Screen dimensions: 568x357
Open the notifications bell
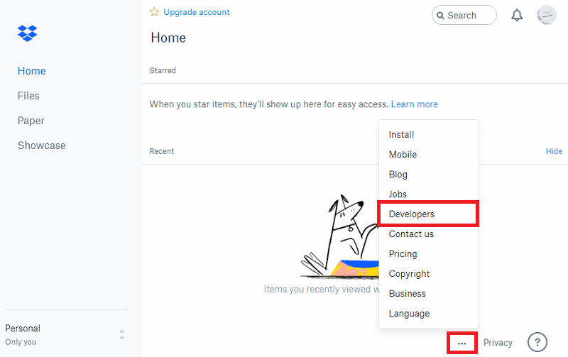[517, 15]
